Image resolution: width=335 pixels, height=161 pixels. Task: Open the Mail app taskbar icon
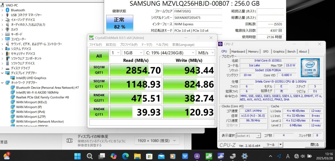coord(161,156)
